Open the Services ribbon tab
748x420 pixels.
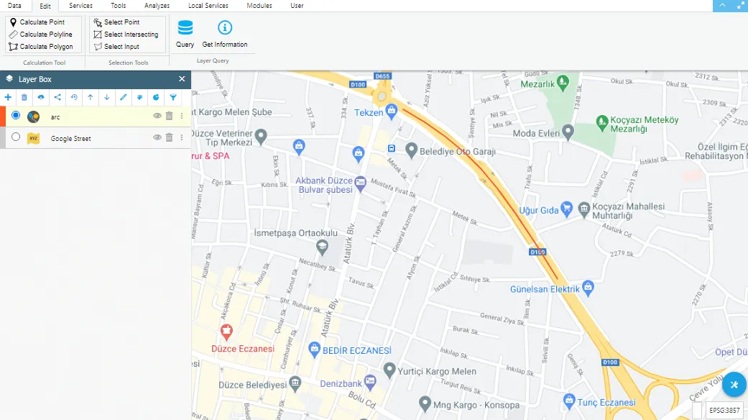point(80,6)
